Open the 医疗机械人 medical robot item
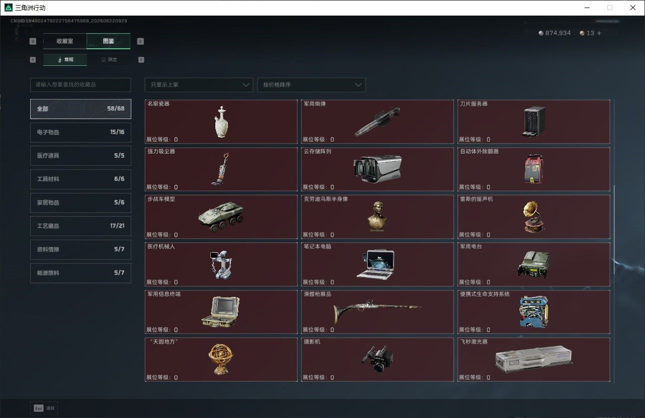 click(x=221, y=264)
